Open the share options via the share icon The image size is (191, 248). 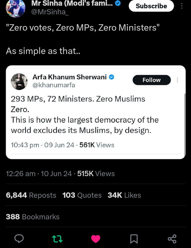tap(172, 239)
